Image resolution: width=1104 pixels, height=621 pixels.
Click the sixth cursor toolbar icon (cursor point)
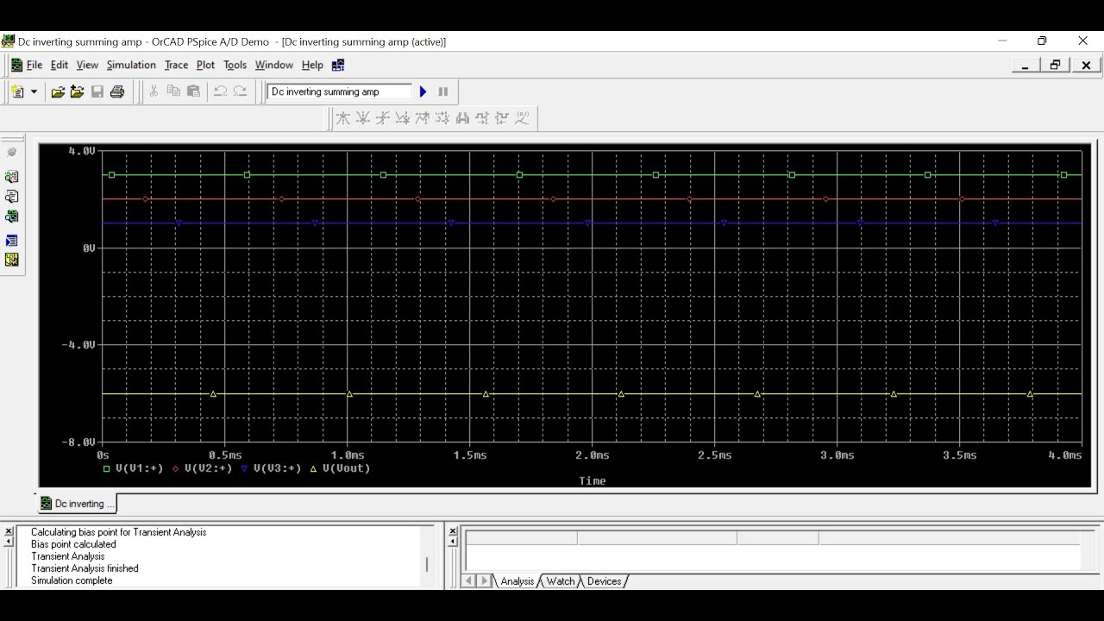(442, 118)
